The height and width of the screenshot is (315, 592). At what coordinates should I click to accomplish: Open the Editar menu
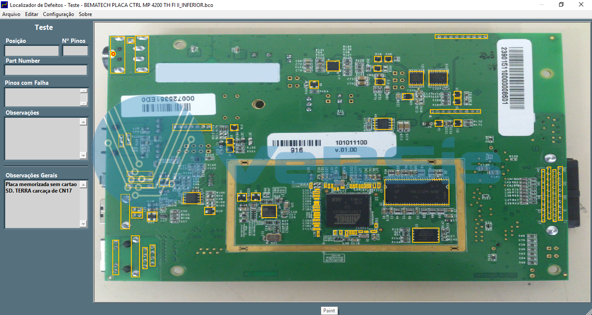pos(32,14)
